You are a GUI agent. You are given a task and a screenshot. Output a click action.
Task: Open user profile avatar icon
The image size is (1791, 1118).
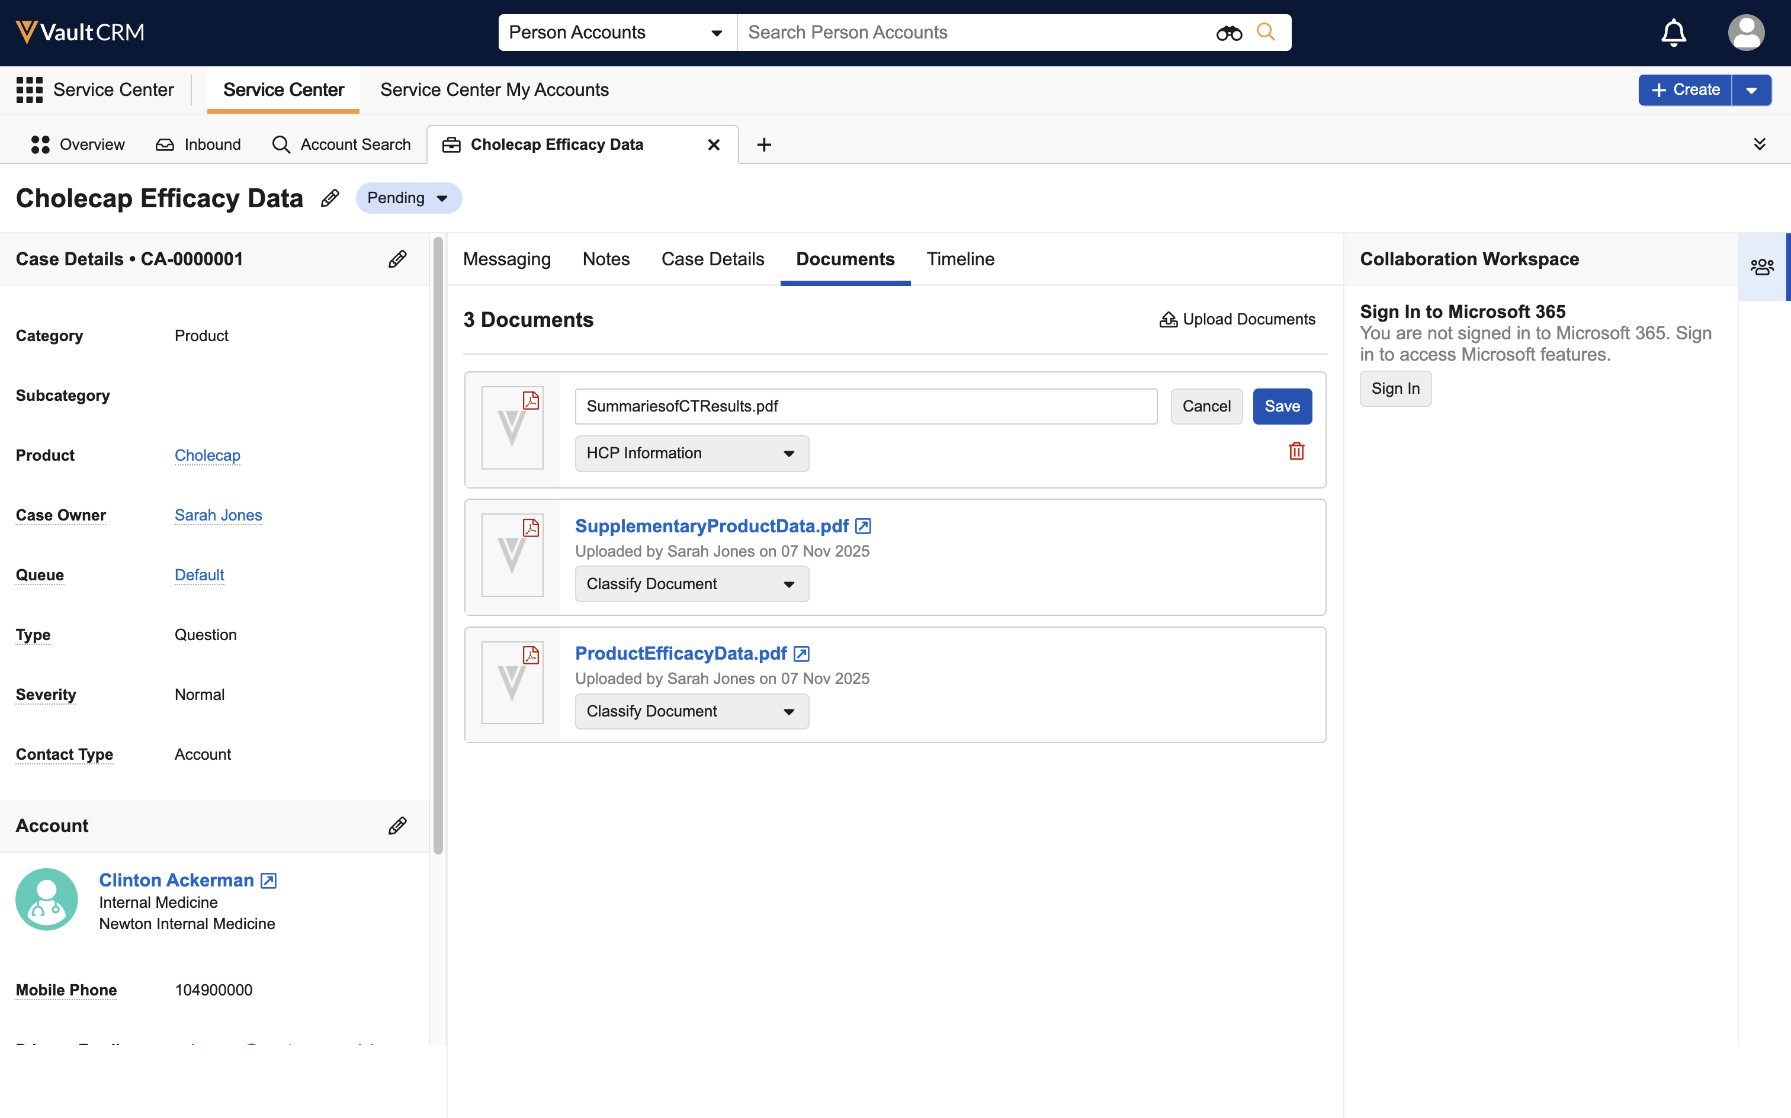[x=1745, y=33]
